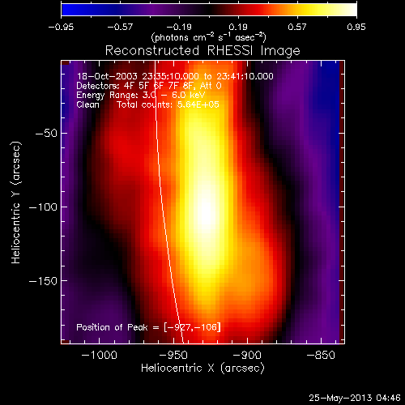Click the -50 Y-axis tick label
405x405 pixels.
click(x=46, y=133)
